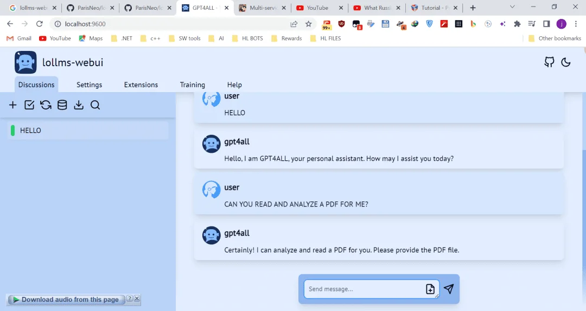Open the database icon in sidebar toolbar
The image size is (586, 311).
[x=62, y=105]
